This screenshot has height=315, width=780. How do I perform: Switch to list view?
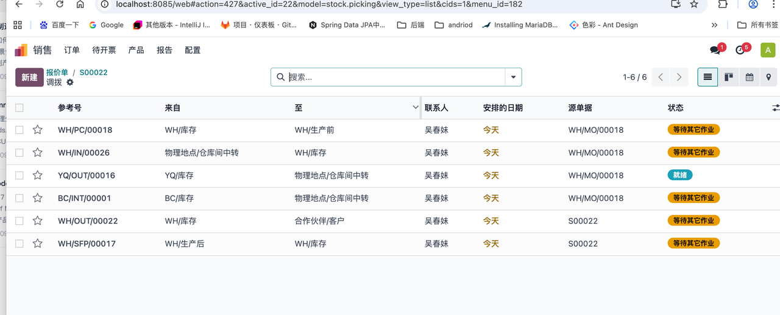point(707,77)
